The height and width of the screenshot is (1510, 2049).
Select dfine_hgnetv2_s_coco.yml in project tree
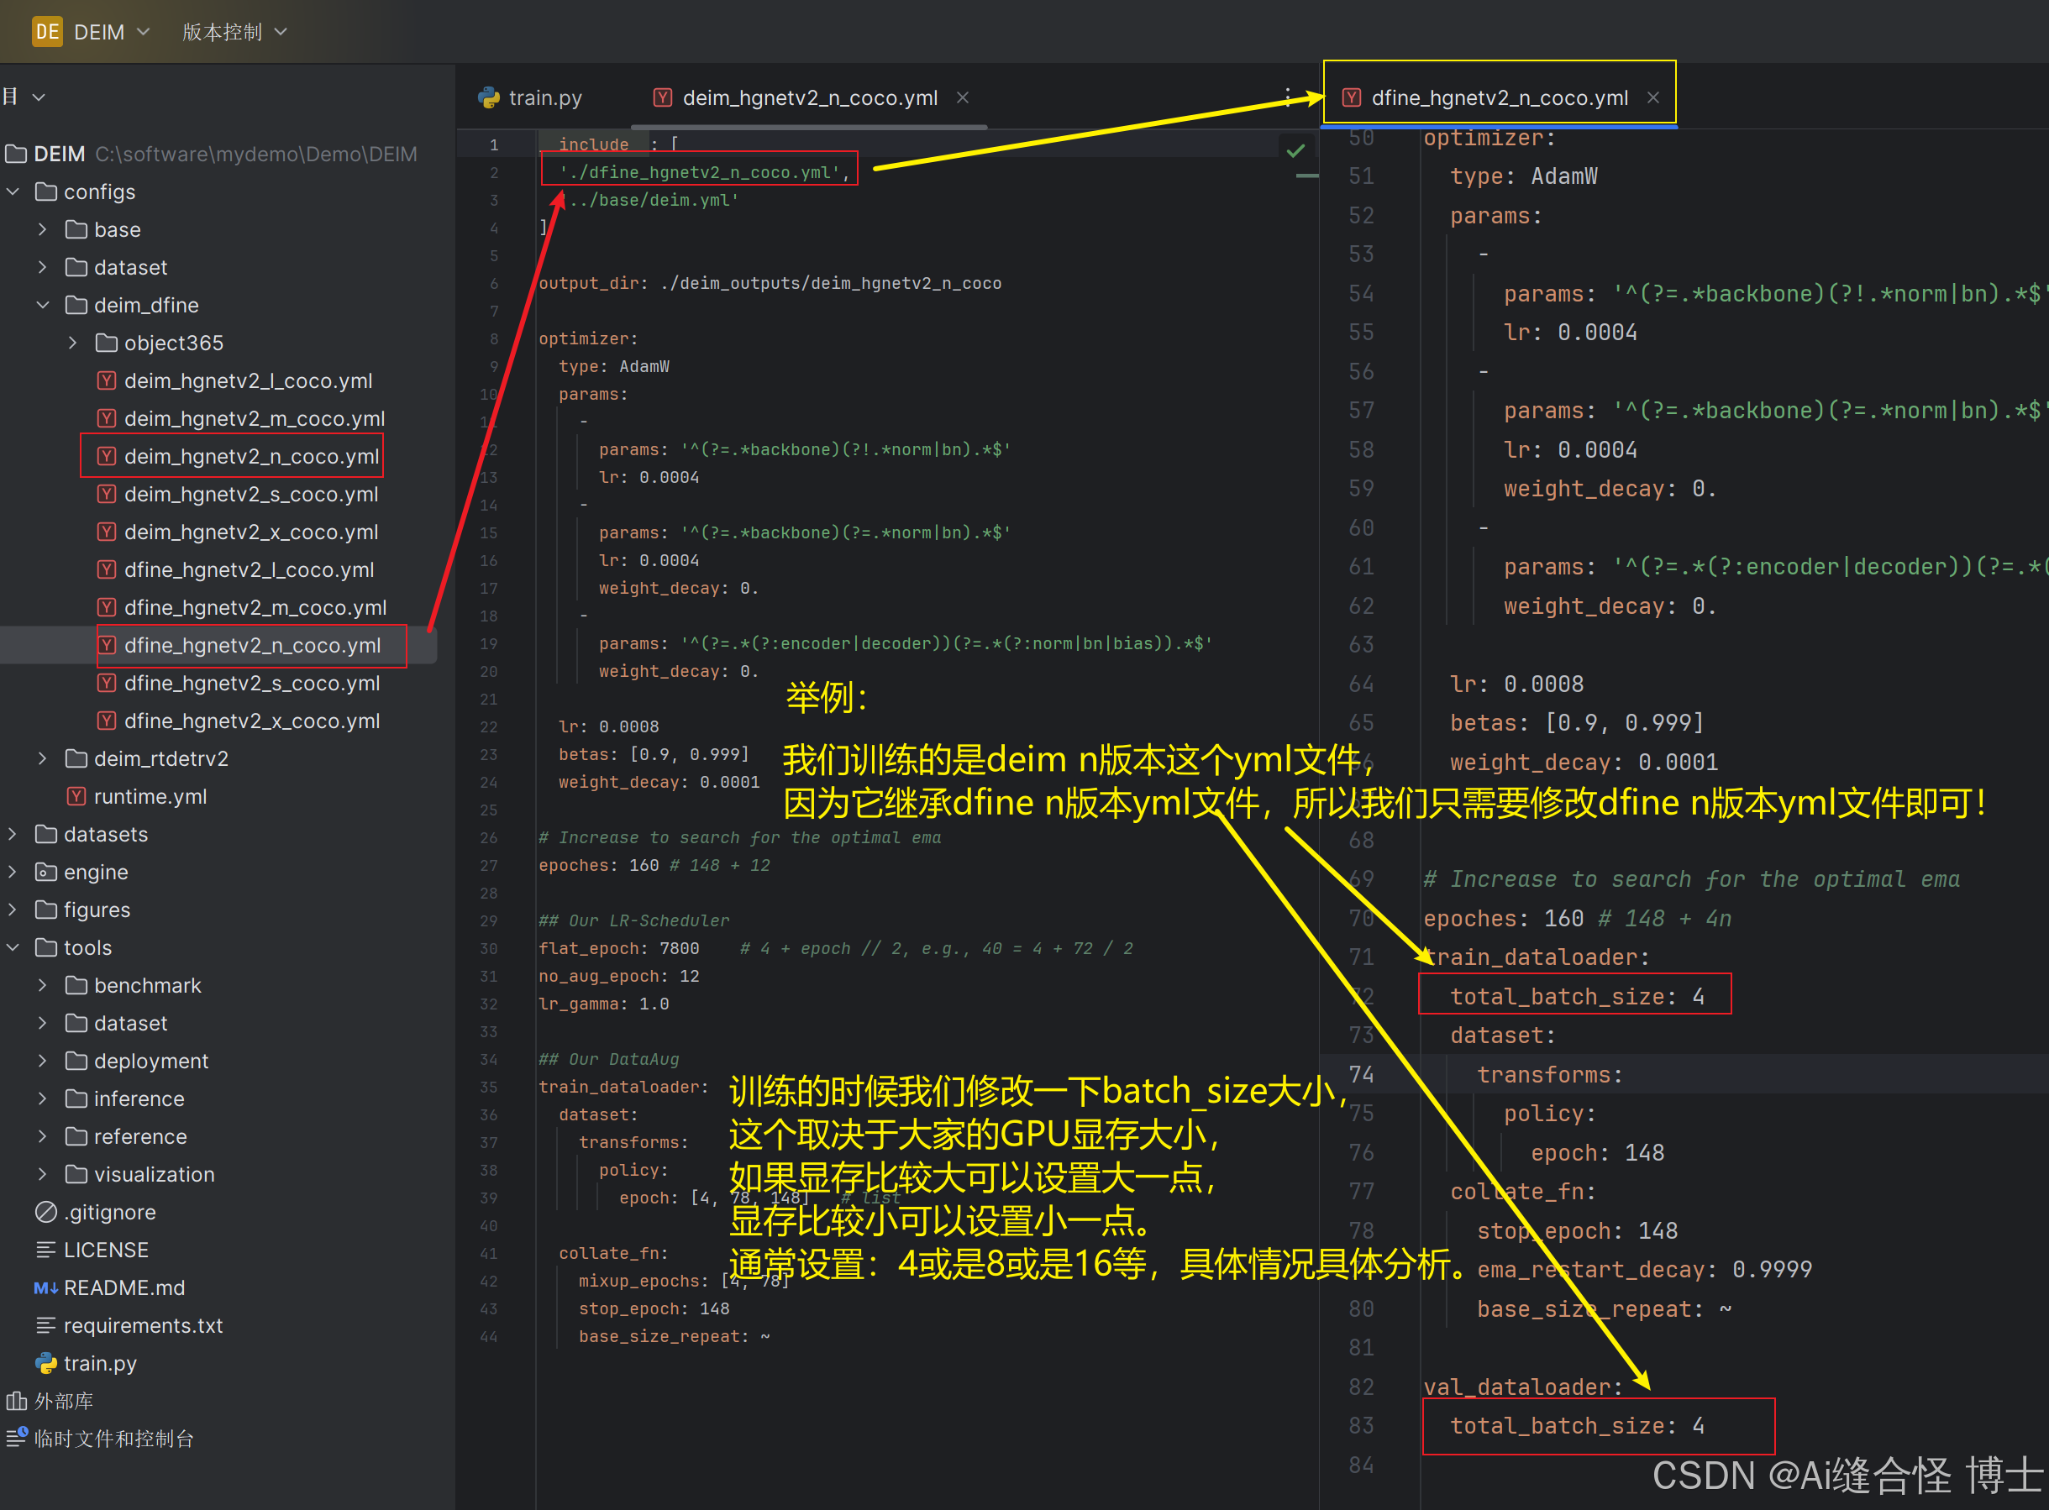(x=251, y=683)
